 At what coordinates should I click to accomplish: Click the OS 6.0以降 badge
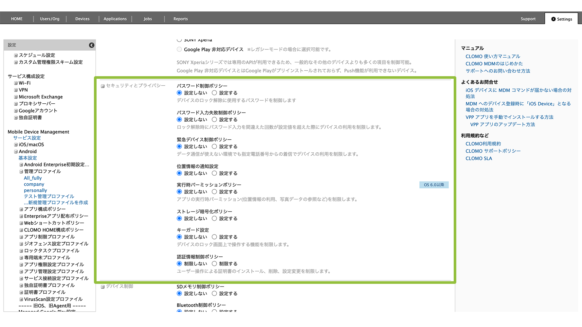pos(434,185)
